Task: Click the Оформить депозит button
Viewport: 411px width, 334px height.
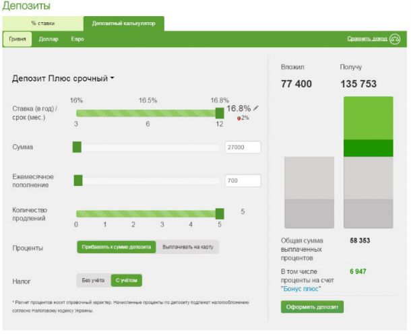Action: point(312,307)
